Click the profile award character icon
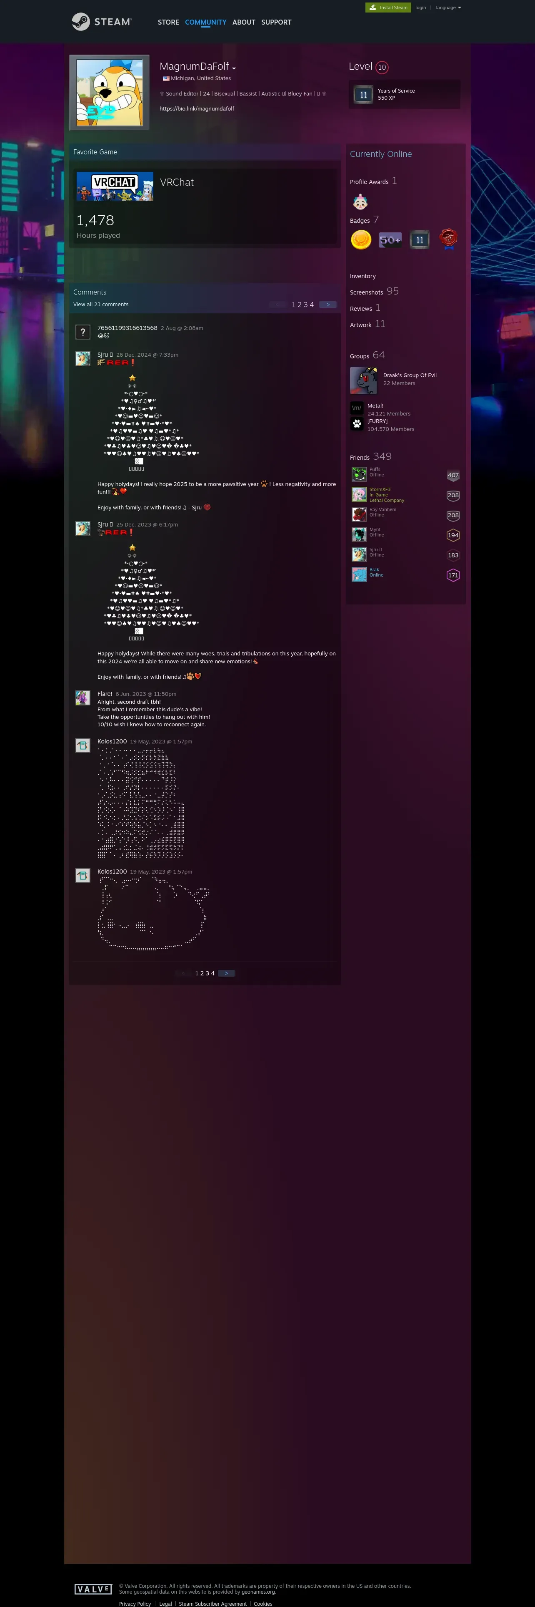535x1607 pixels. point(360,202)
